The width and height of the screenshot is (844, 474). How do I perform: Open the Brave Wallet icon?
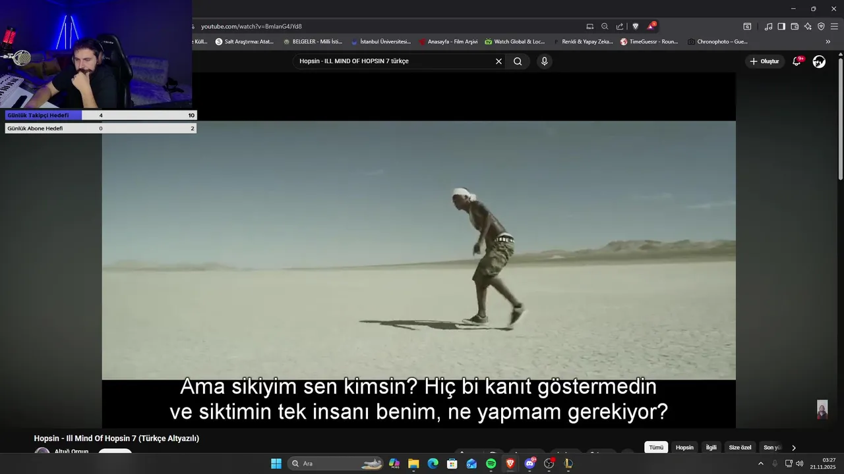click(795, 26)
